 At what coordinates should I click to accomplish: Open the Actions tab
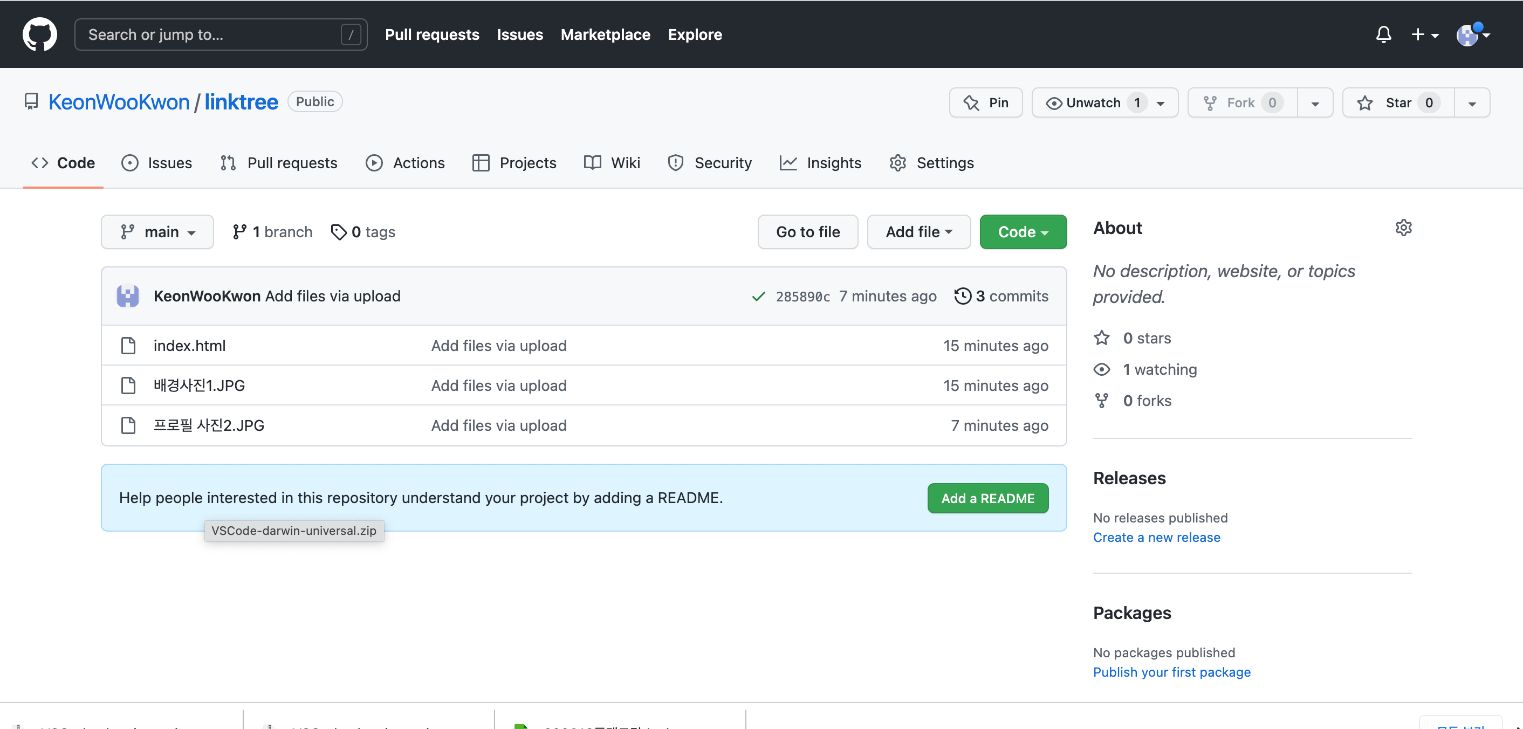(x=405, y=163)
